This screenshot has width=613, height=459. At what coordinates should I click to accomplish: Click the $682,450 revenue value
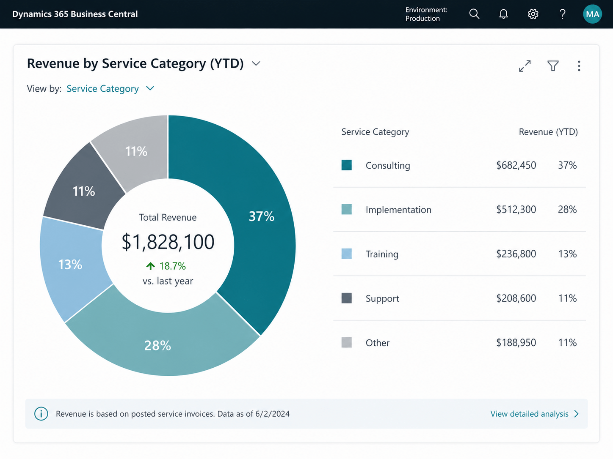point(516,165)
